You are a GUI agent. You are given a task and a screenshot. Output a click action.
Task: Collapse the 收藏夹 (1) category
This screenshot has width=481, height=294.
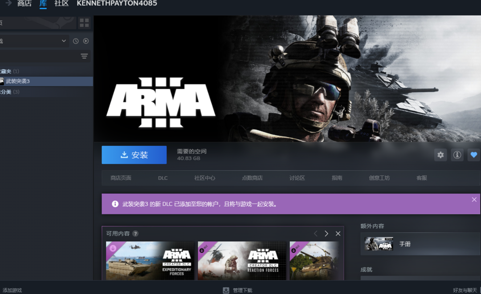point(9,71)
